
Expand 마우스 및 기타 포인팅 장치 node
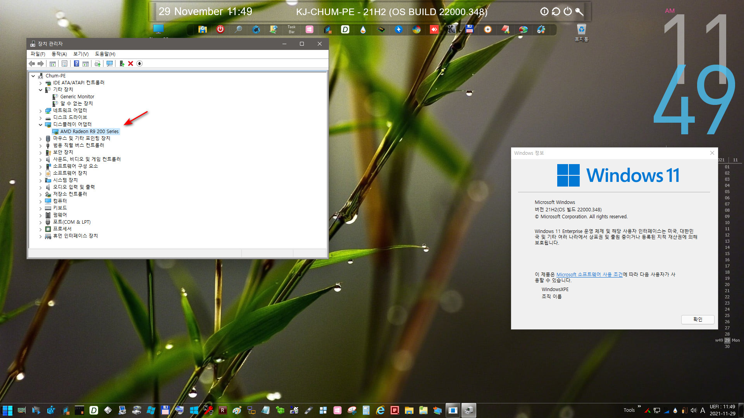tap(40, 139)
